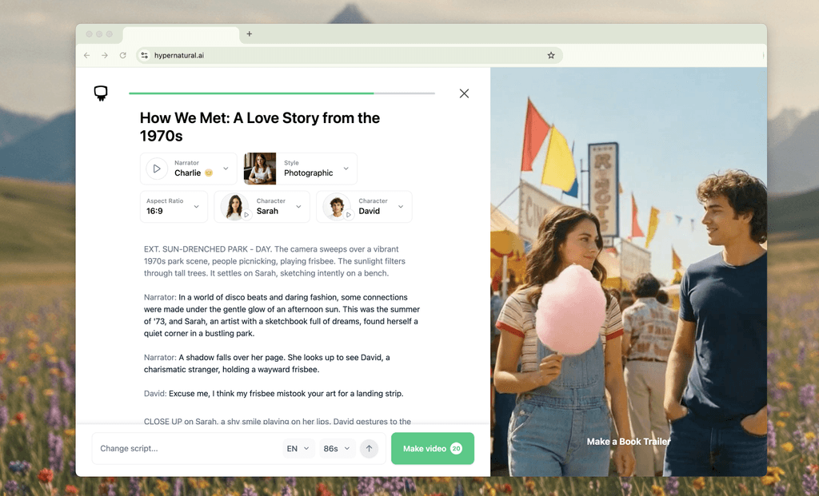This screenshot has height=496, width=819.
Task: Play David's character voice preview
Action: (349, 215)
